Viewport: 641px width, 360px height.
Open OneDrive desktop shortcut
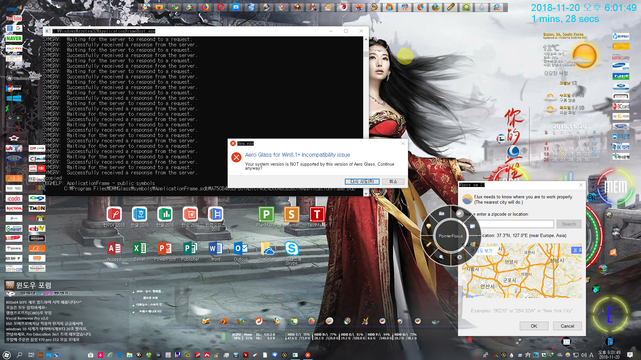pyautogui.click(x=266, y=252)
